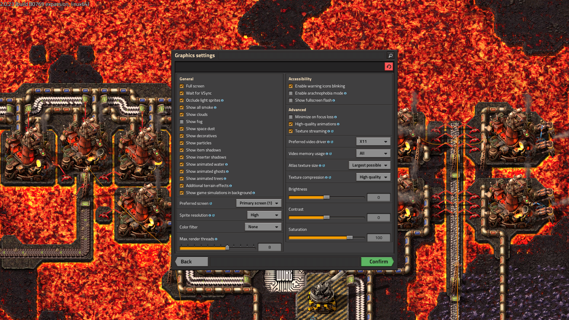Click the Saturation value field showing 100
The image size is (569, 320).
coord(379,238)
